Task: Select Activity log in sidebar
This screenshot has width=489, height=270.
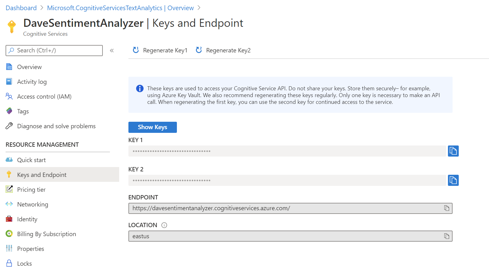Action: pos(32,82)
